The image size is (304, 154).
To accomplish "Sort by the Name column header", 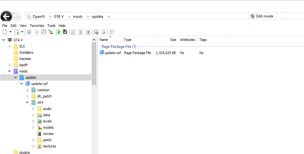I will 110,40.
